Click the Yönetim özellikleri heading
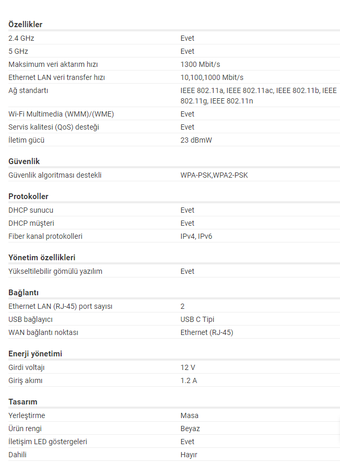 click(x=42, y=258)
